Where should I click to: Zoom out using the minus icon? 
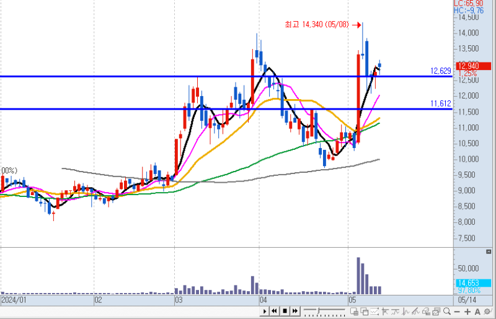tap(457, 311)
